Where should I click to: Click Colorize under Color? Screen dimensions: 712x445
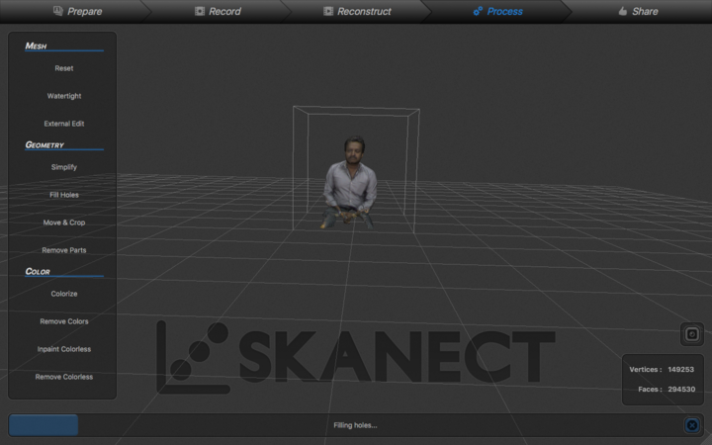pos(64,294)
